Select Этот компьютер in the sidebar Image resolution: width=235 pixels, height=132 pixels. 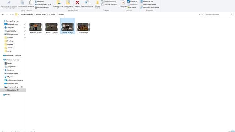pyautogui.click(x=12, y=60)
